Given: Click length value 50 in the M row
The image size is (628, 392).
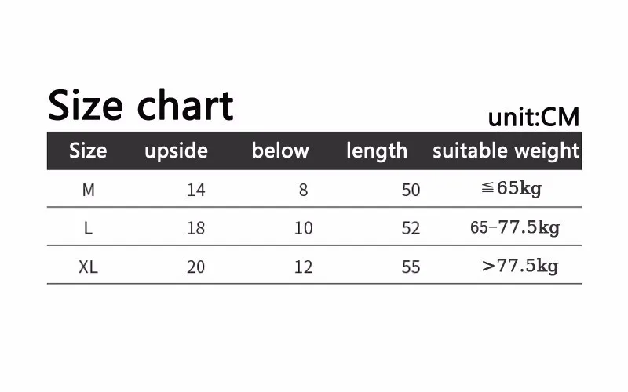Looking at the screenshot, I should click(x=411, y=190).
